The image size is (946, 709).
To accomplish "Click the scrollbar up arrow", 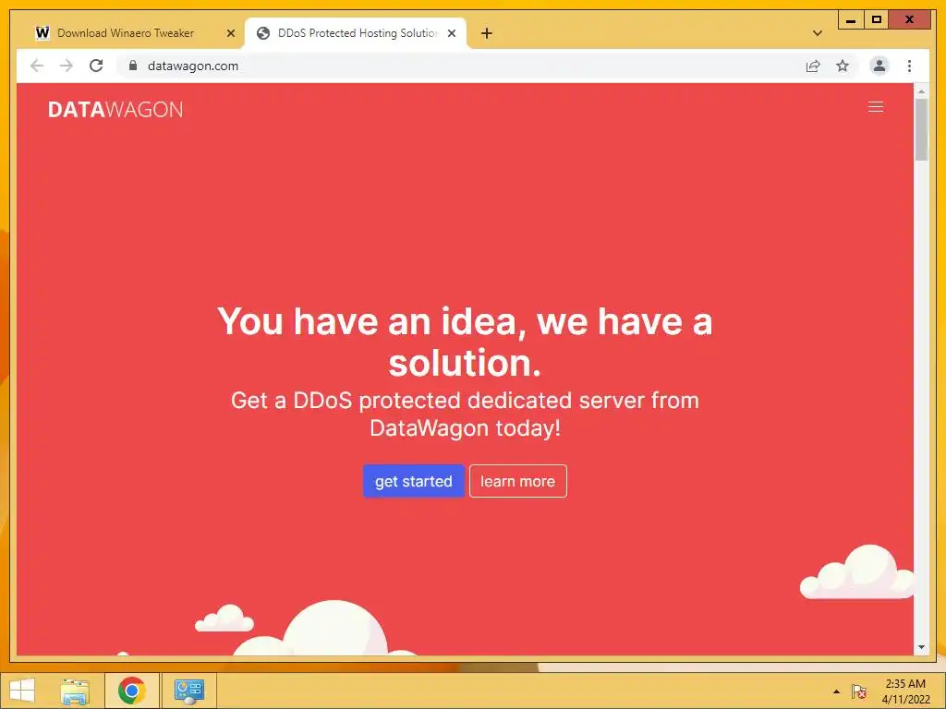I will pyautogui.click(x=921, y=91).
